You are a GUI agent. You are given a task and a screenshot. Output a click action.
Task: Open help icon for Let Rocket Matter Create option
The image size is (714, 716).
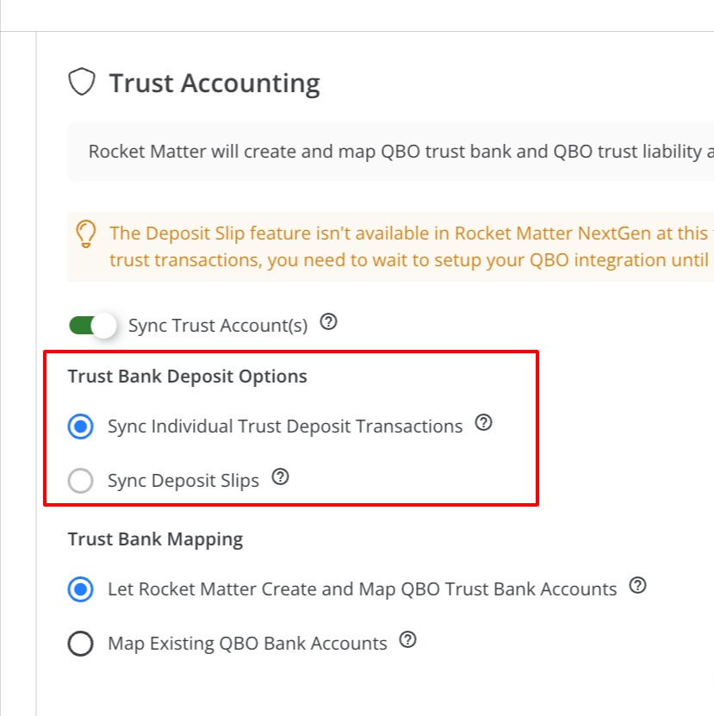click(x=637, y=585)
